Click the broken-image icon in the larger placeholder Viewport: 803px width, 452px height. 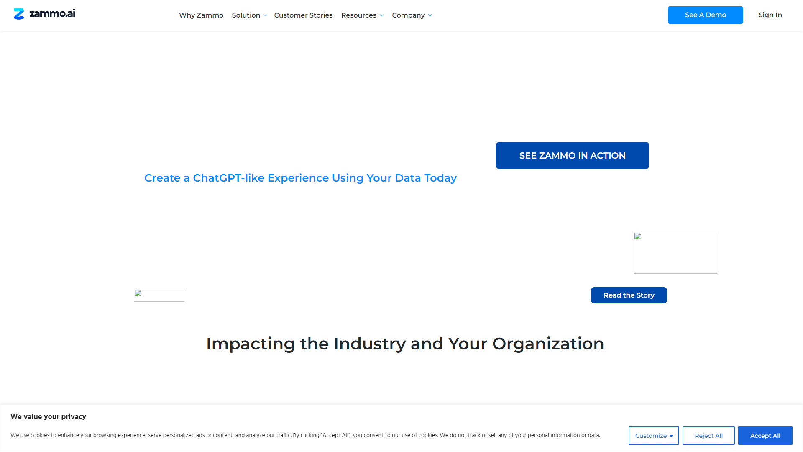[638, 236]
